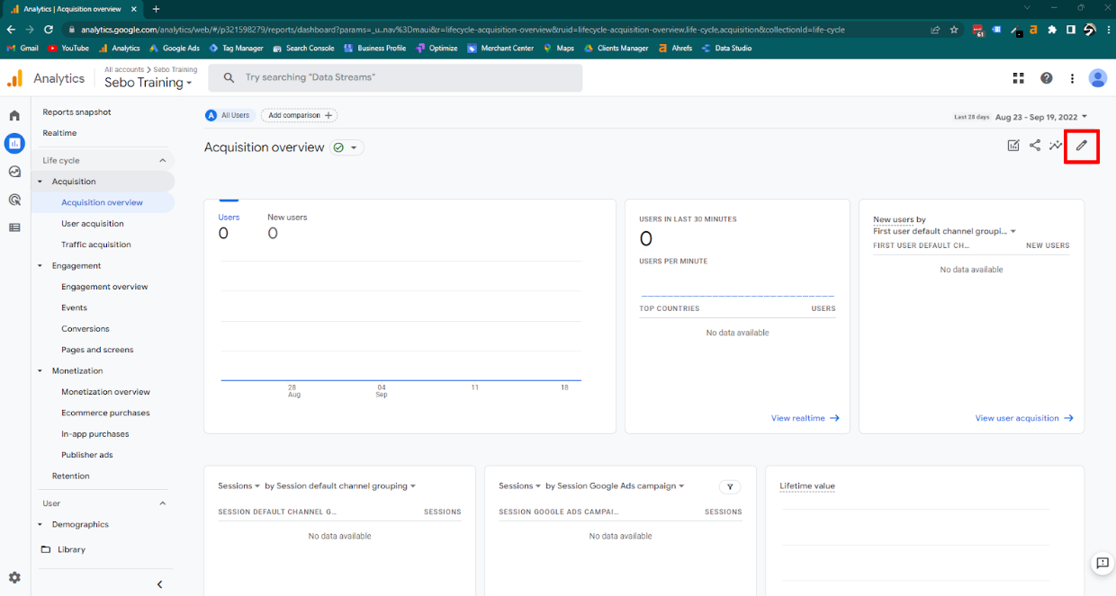1116x596 pixels.
Task: Open the In-app purchases report
Action: (95, 434)
